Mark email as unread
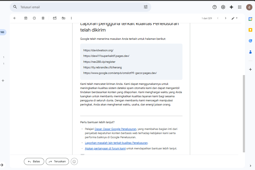This screenshot has height=170, width=255. (55, 18)
